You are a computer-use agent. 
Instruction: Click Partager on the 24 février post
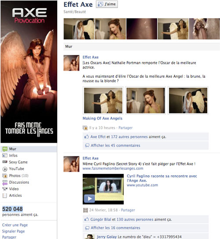pyautogui.click(x=128, y=210)
